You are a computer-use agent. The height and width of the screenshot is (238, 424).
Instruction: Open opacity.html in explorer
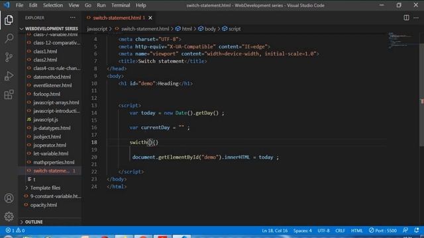click(50, 205)
